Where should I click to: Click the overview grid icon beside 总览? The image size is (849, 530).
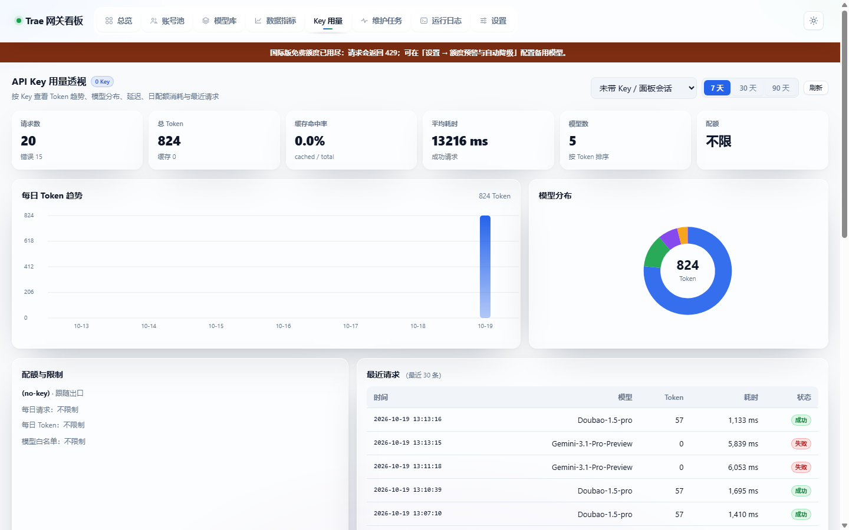pos(109,21)
